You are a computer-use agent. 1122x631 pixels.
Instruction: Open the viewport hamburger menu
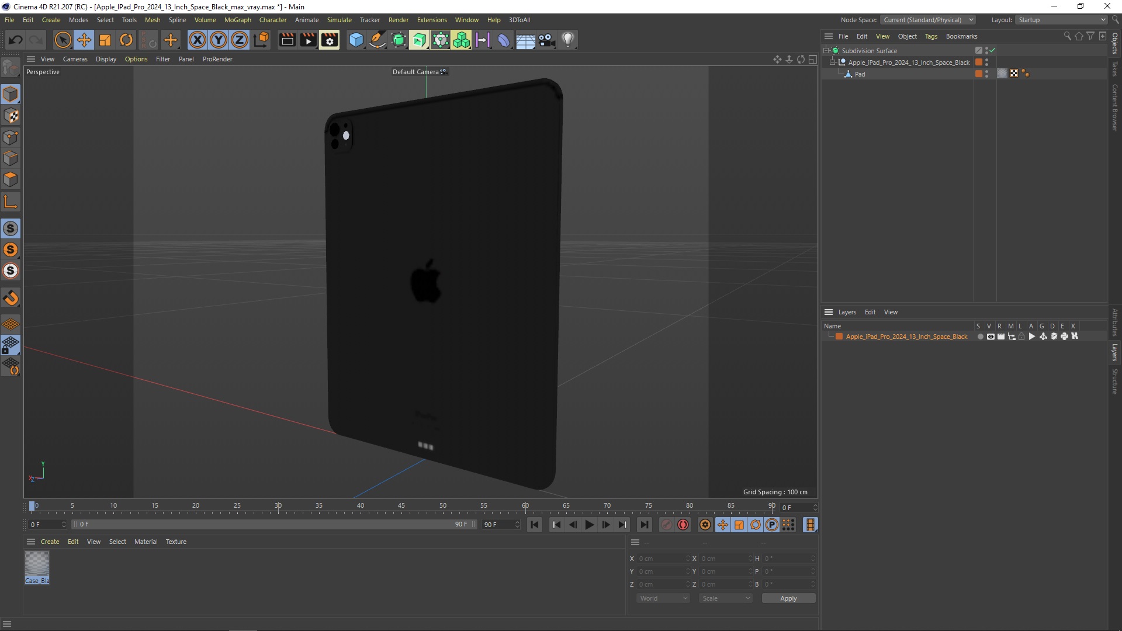[x=31, y=59]
